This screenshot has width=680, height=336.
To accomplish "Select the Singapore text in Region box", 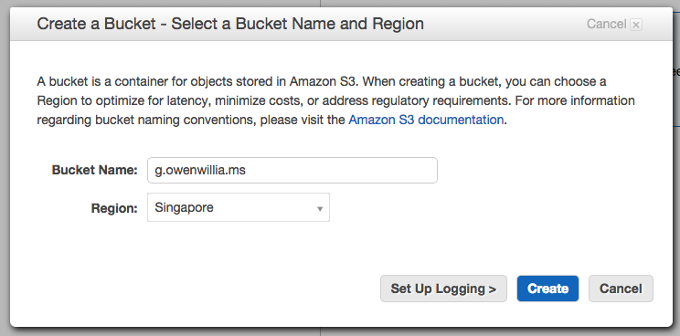I will (185, 208).
